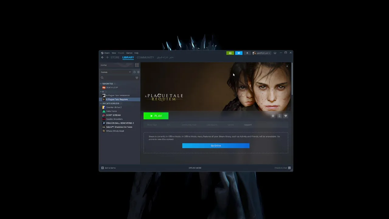
Task: Open the Community Hub link
Action: click(189, 125)
